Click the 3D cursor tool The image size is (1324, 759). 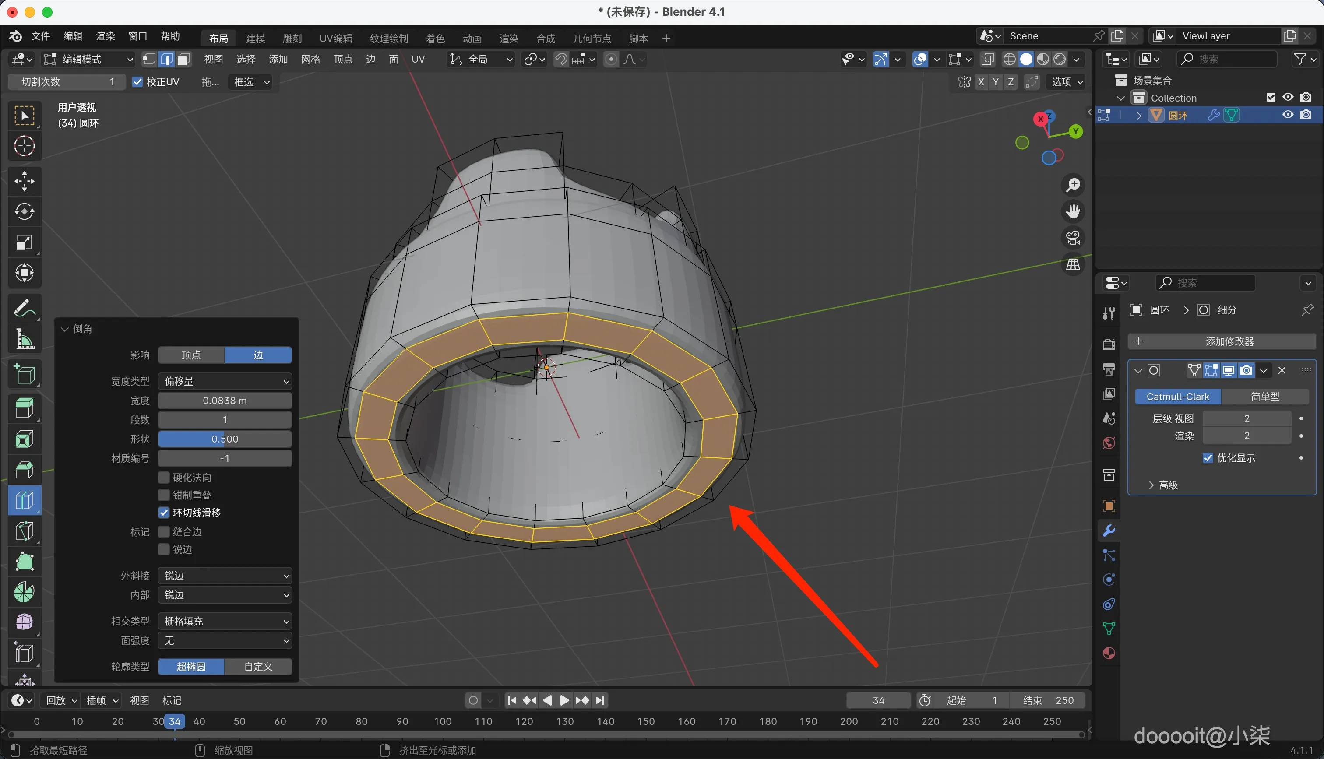coord(24,146)
